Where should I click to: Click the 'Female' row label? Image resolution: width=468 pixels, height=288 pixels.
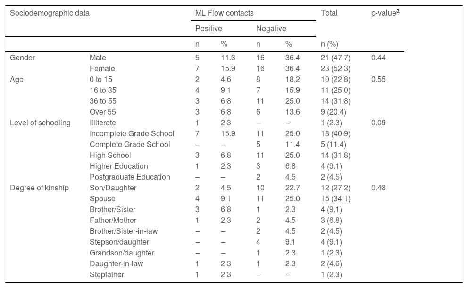(102, 68)
